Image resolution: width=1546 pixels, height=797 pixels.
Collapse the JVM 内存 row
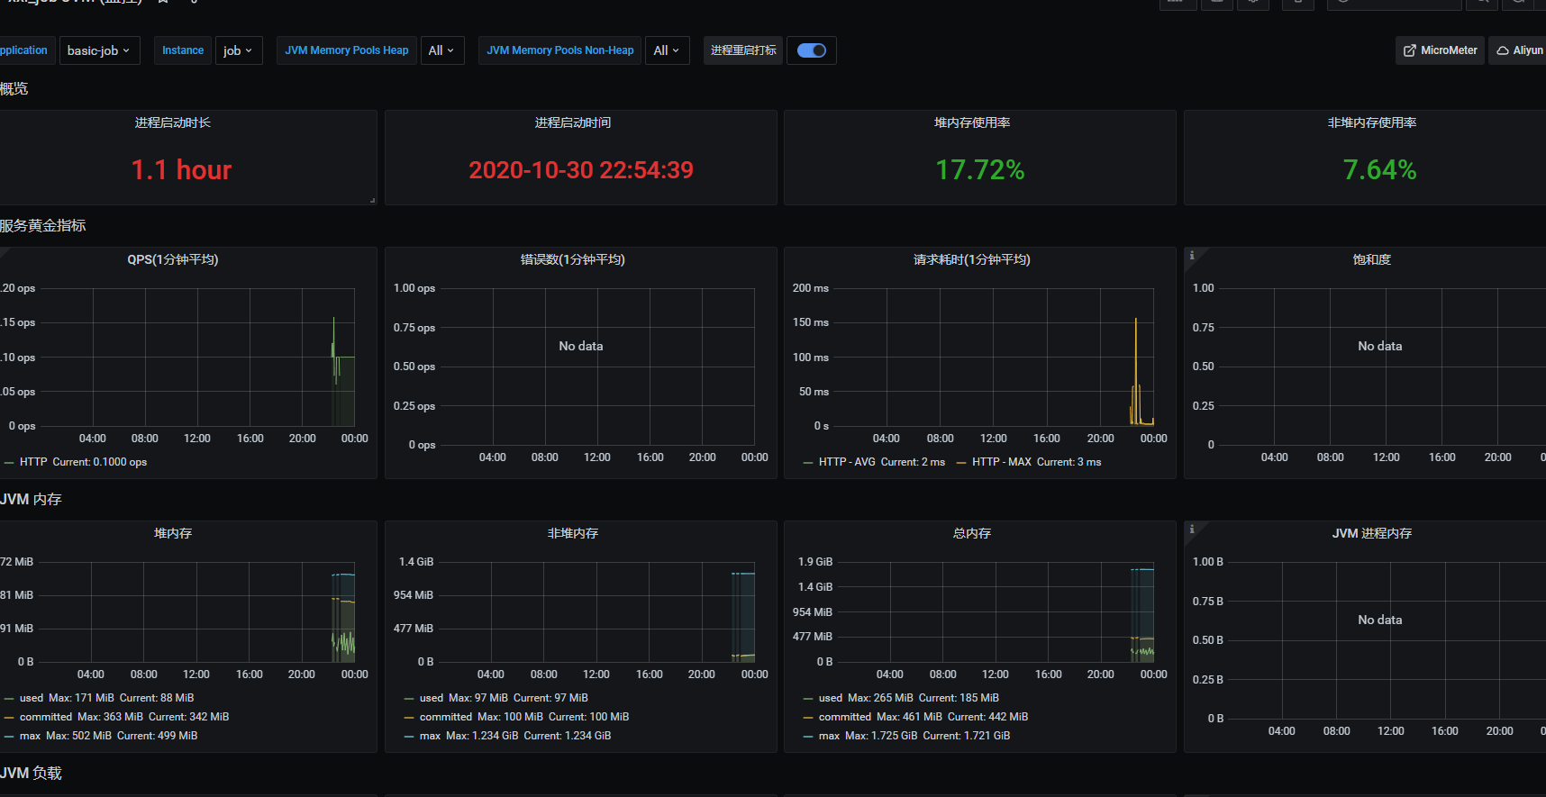tap(31, 499)
